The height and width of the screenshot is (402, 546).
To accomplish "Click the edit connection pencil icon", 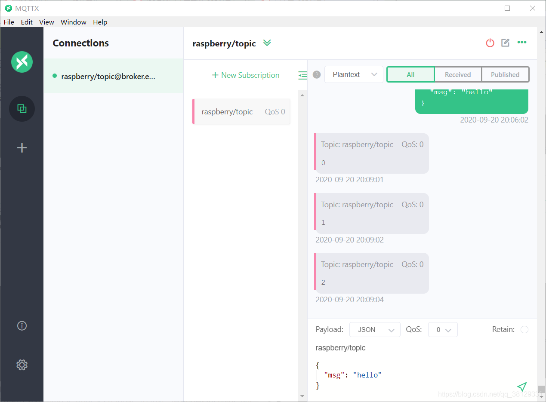I will point(506,43).
